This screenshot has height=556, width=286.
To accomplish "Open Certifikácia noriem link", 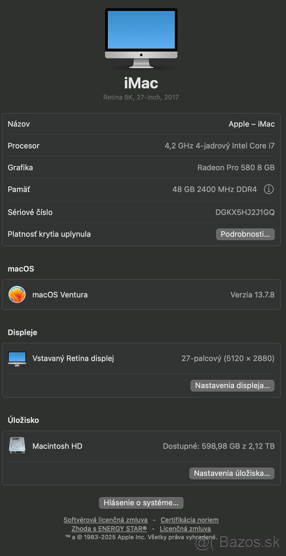I will pos(189,520).
